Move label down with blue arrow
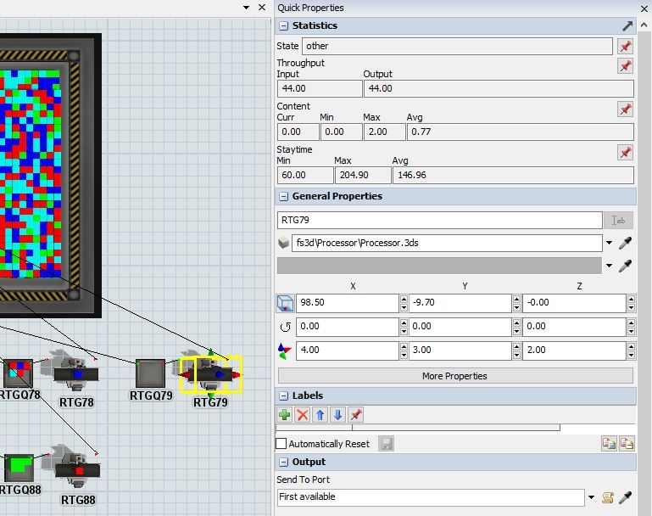Viewport: 652px width, 516px height. point(337,414)
